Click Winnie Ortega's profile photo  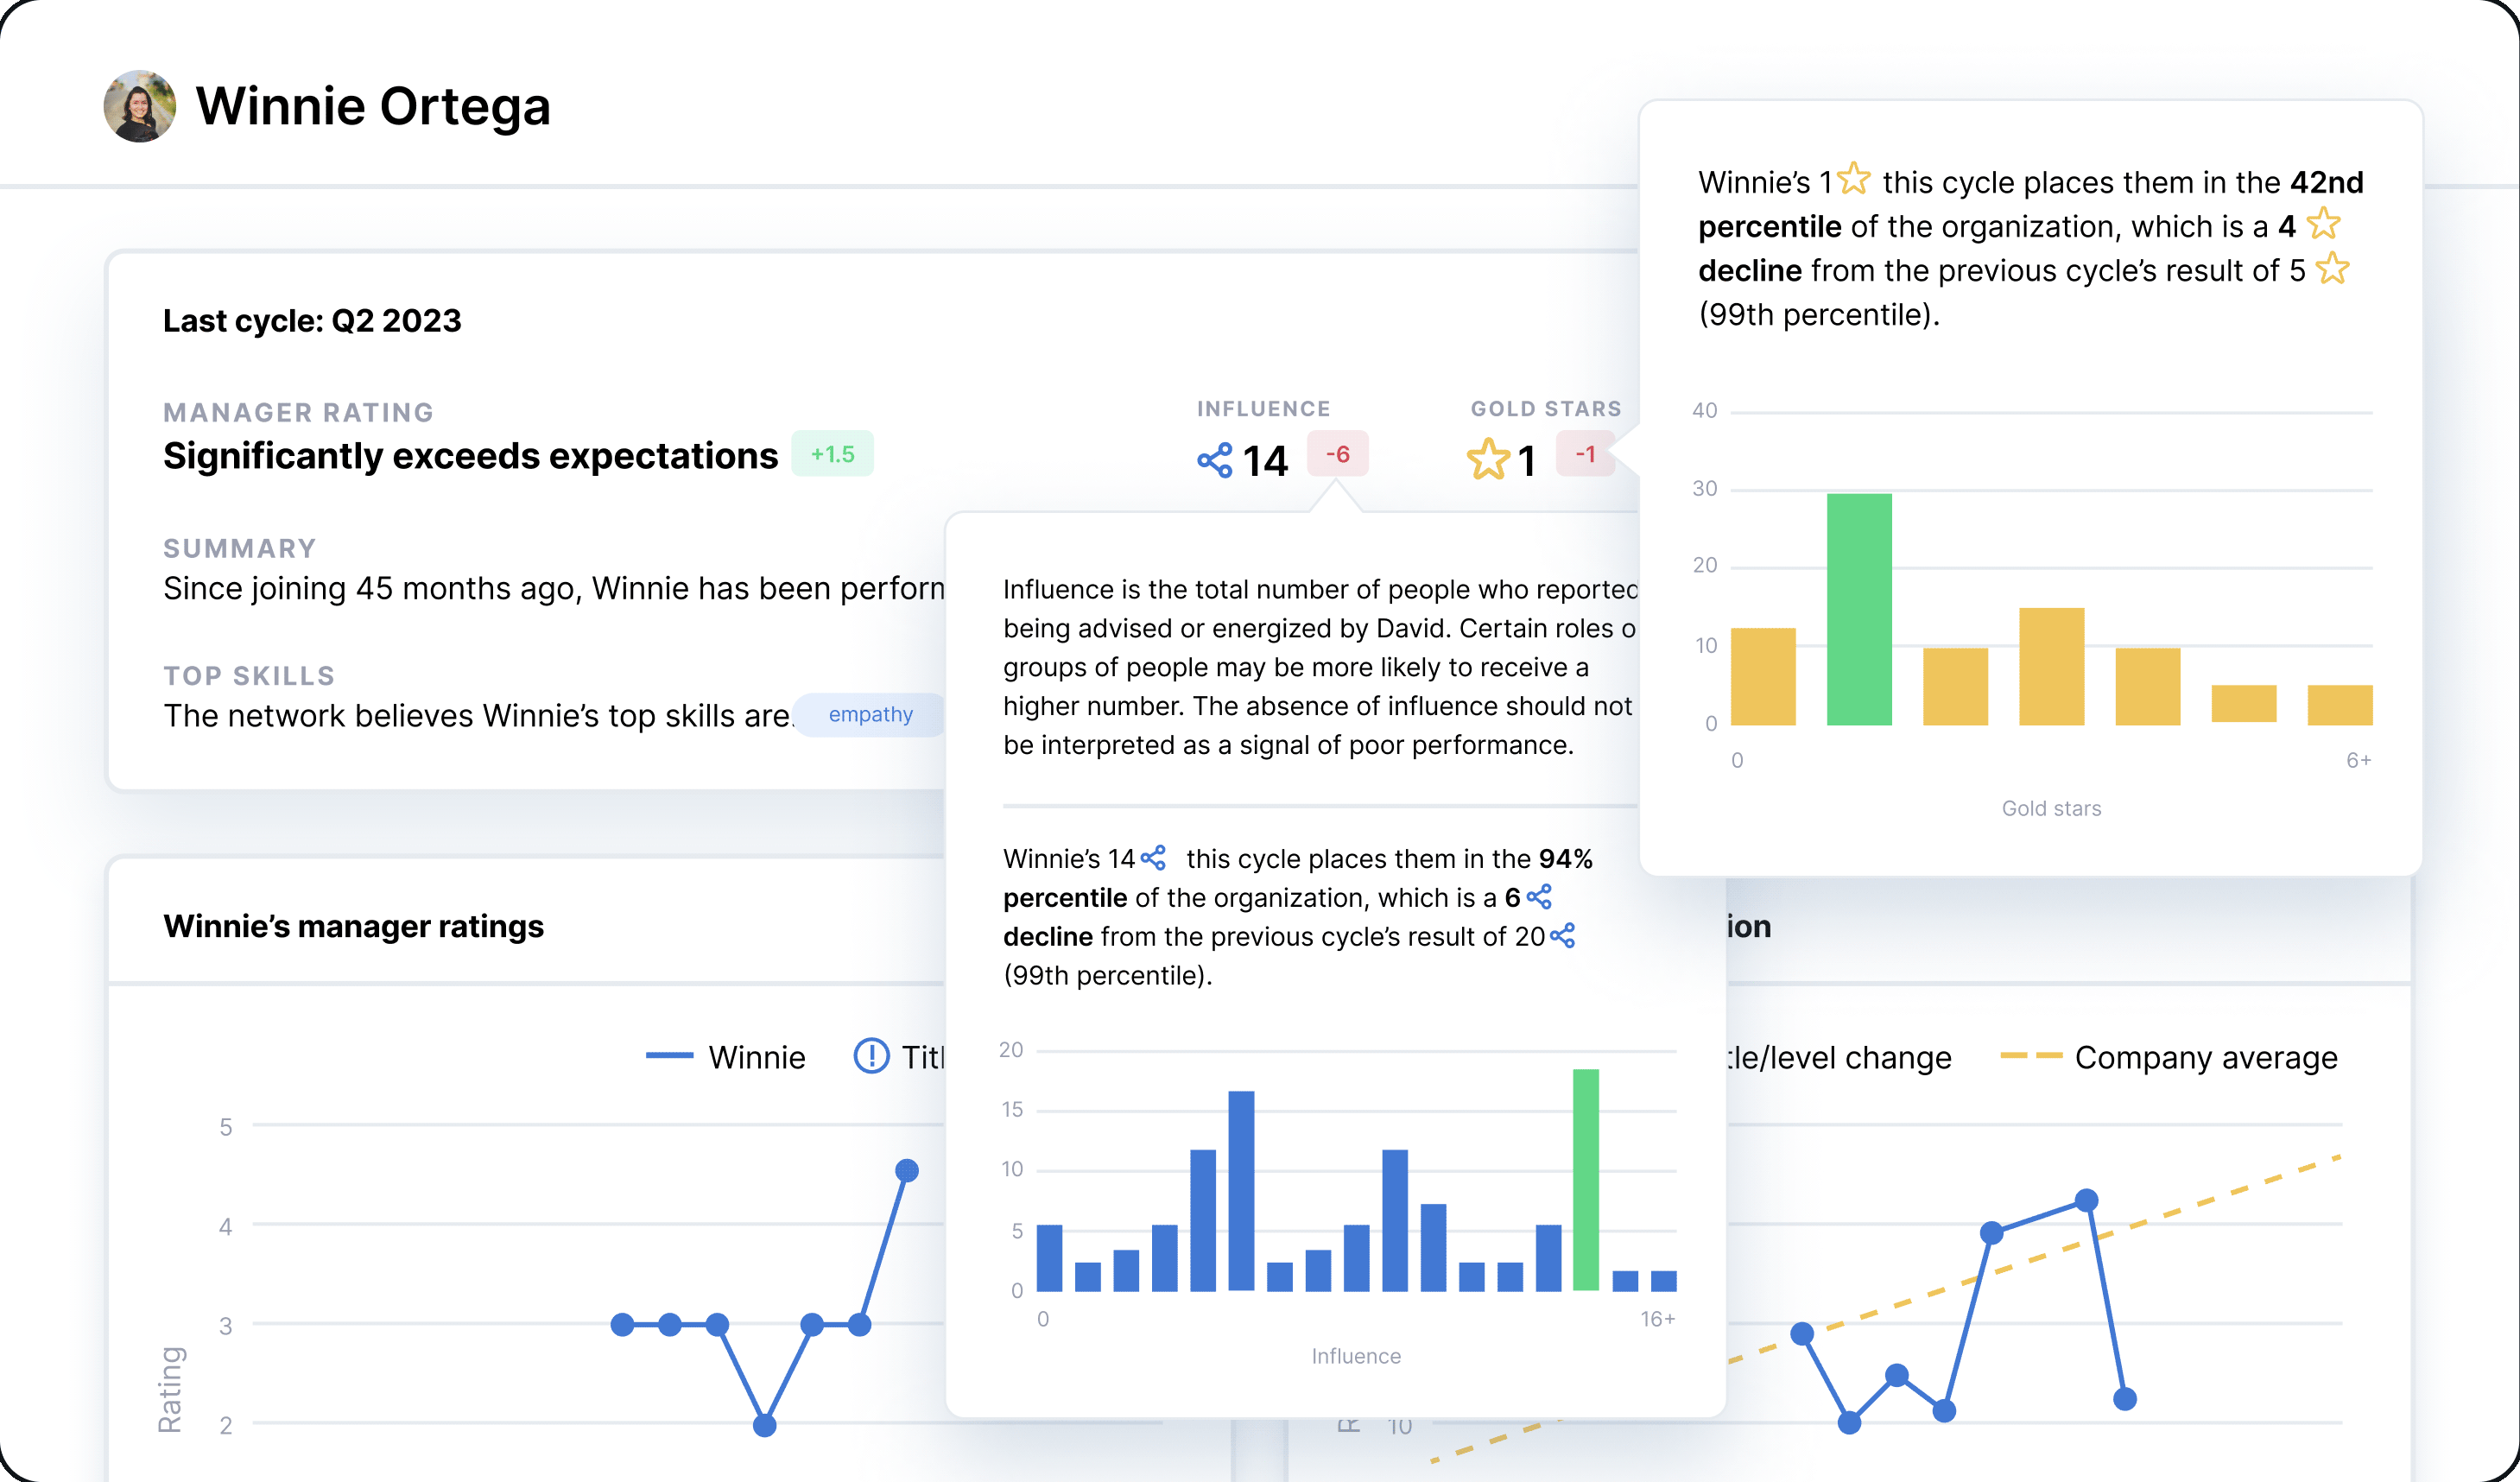point(138,106)
